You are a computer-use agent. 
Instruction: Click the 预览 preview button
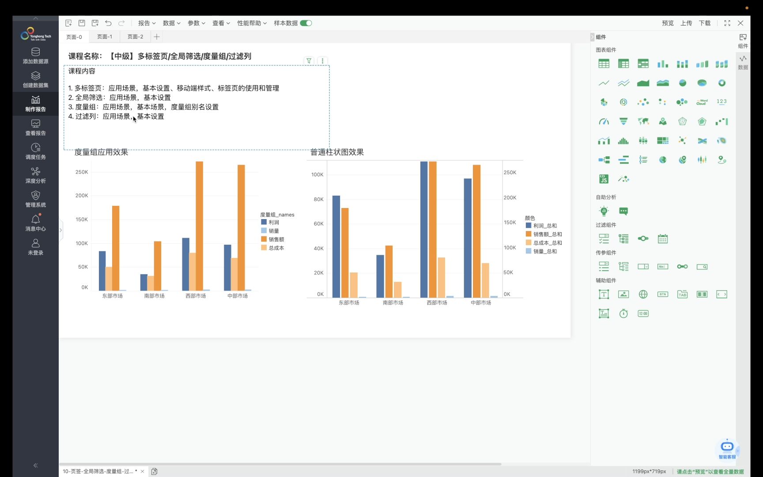[668, 23]
